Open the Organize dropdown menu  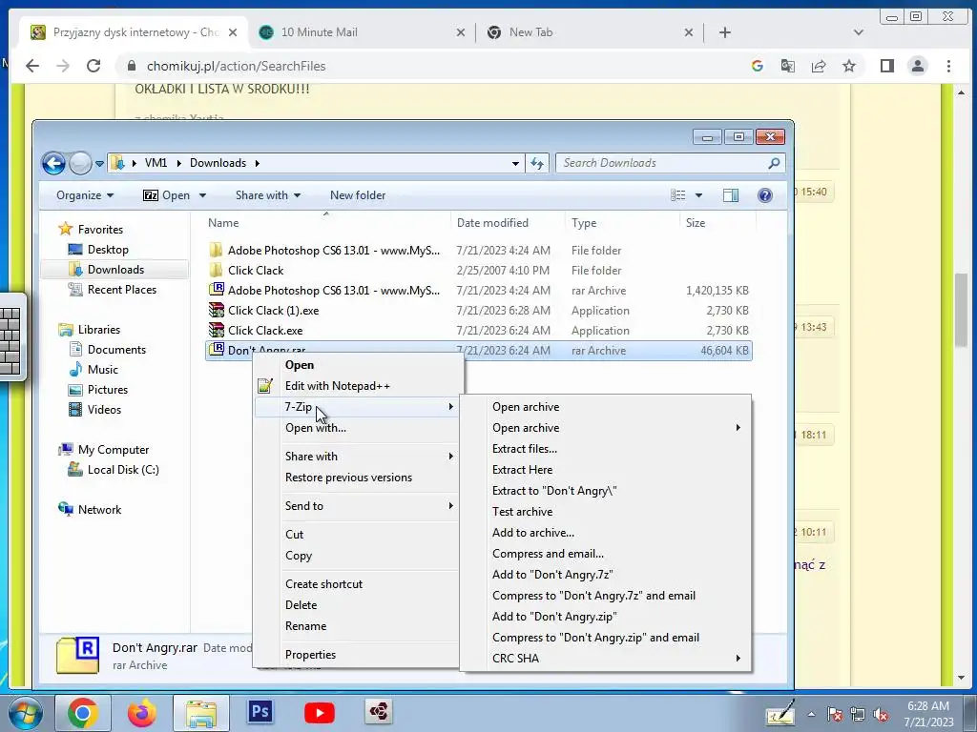[85, 195]
